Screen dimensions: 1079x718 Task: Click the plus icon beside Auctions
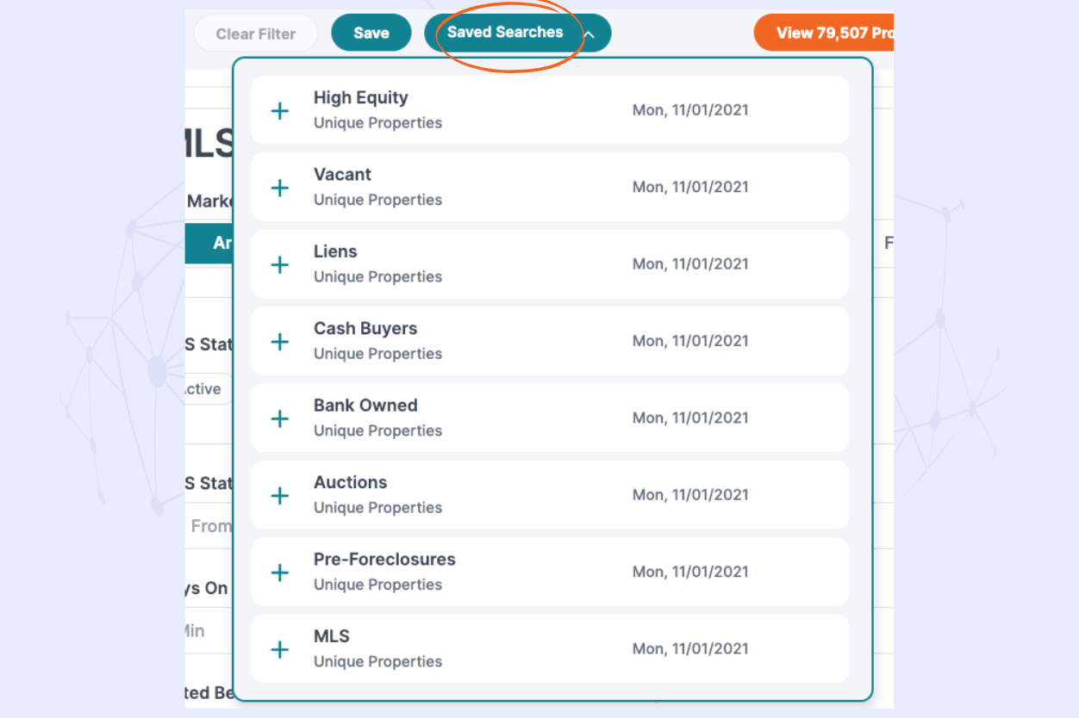pos(280,495)
